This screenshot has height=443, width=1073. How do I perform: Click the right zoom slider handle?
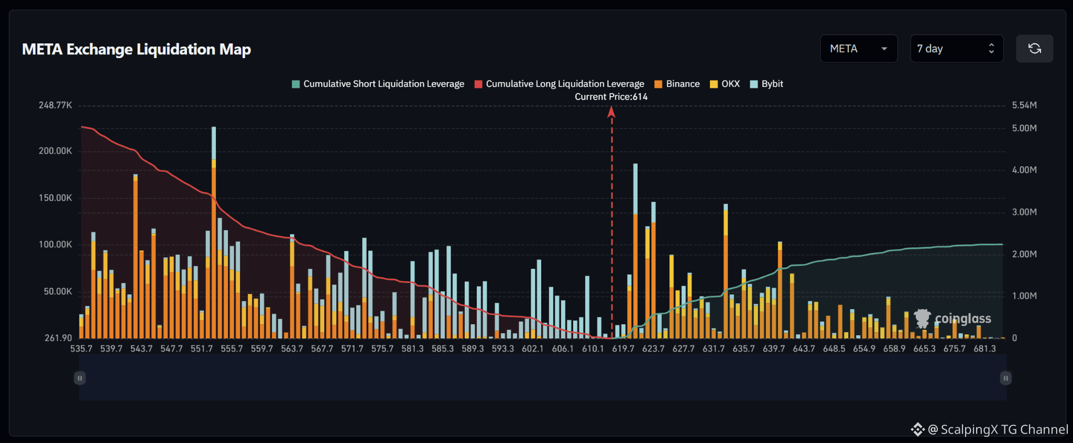click(1005, 378)
